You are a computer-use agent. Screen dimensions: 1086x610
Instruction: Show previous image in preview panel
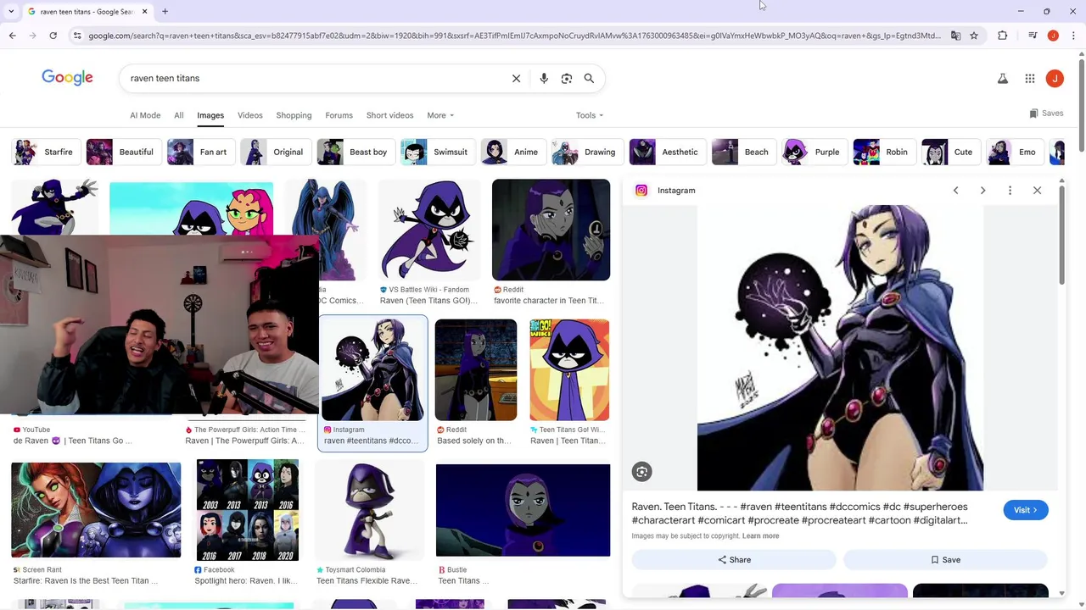pos(955,190)
